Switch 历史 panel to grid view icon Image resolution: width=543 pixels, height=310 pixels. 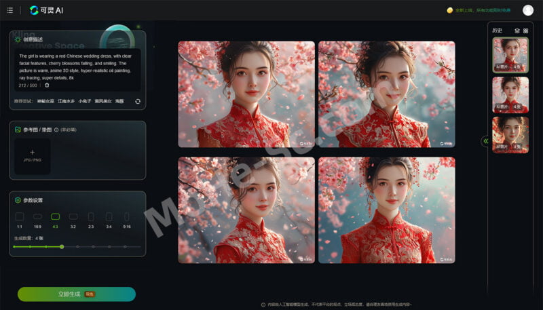tap(525, 31)
